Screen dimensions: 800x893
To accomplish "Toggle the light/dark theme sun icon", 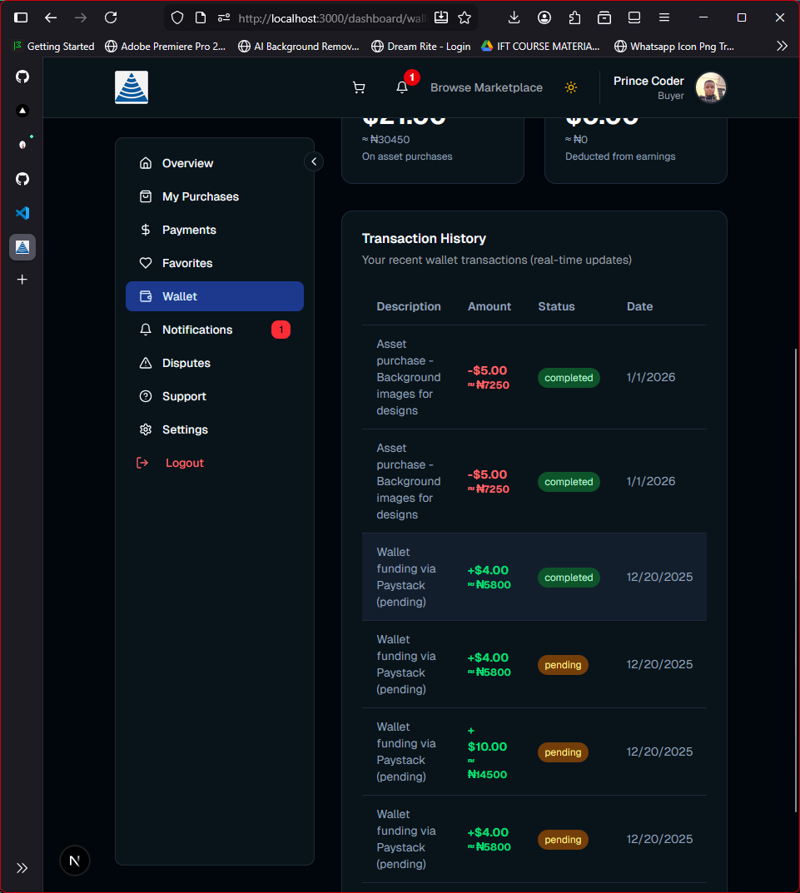I will (571, 87).
